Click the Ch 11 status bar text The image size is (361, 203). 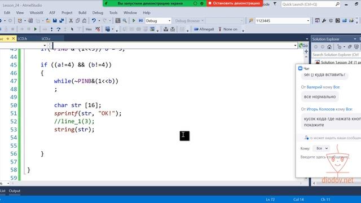[x=325, y=200]
